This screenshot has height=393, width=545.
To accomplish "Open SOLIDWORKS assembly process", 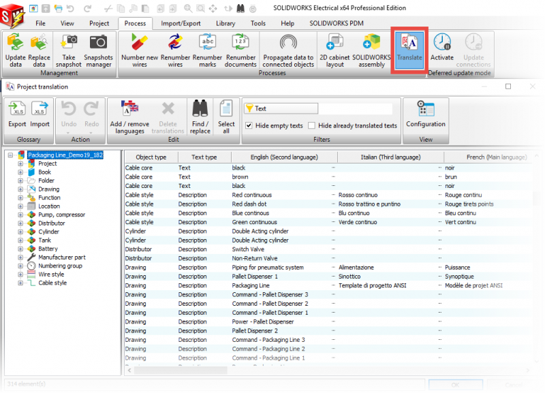I will [x=371, y=50].
